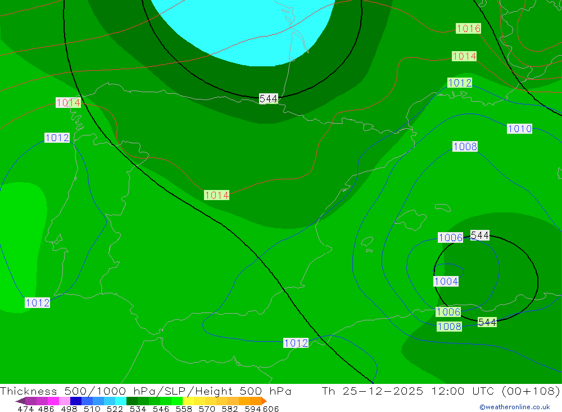Click the 546 legend value
Image resolution: width=562 pixels, height=412 pixels.
pyautogui.click(x=161, y=409)
